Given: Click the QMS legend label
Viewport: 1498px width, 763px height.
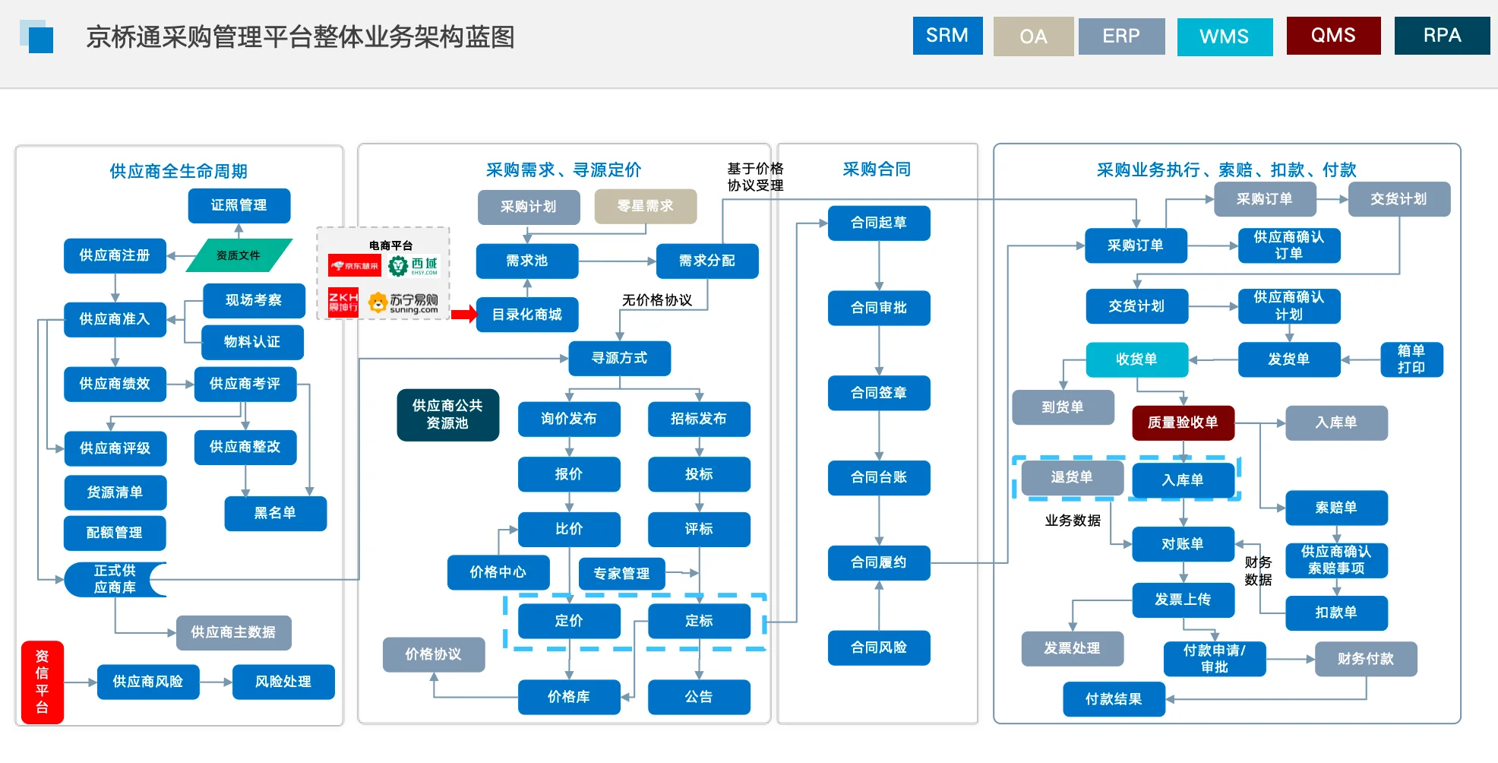Looking at the screenshot, I should coord(1333,35).
